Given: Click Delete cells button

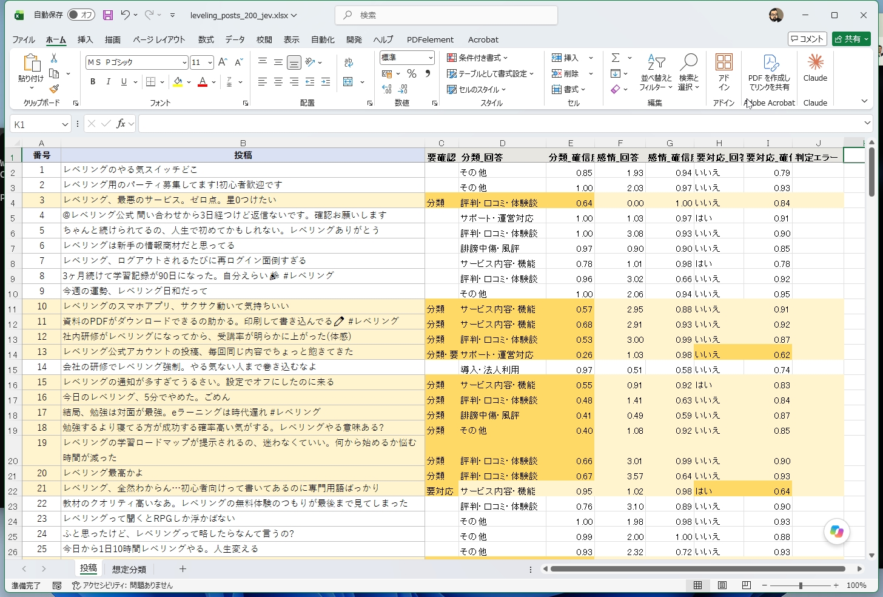Looking at the screenshot, I should coord(565,73).
